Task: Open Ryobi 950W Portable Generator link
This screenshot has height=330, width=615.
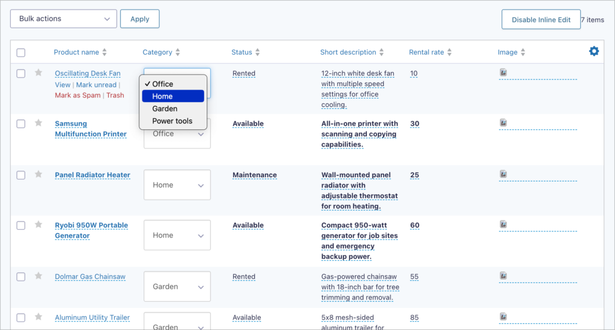Action: tap(91, 230)
